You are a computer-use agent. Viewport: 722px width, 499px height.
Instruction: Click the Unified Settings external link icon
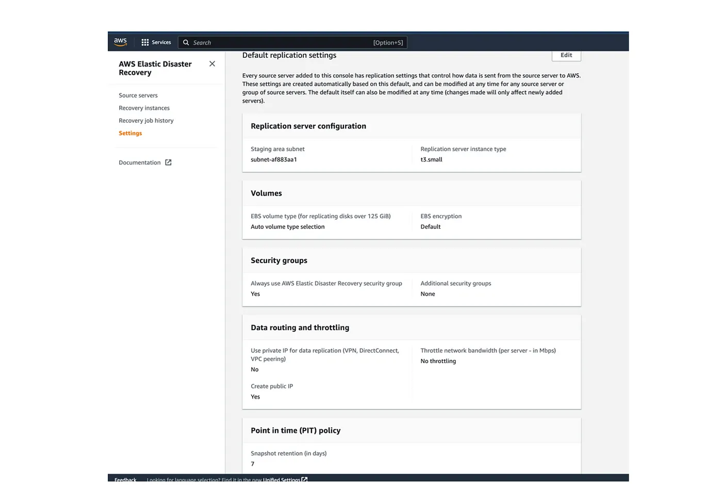[304, 479]
